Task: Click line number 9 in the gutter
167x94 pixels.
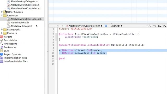Action: 53,50
